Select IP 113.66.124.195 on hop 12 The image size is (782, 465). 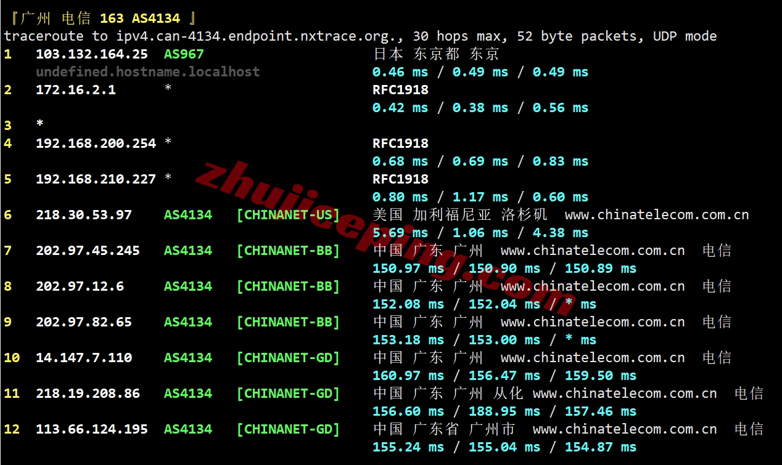[x=91, y=429]
